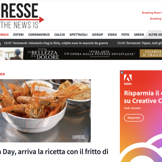The image size is (162, 162).
Task: Open the Spettacoli menu item
Action: [x=79, y=35]
